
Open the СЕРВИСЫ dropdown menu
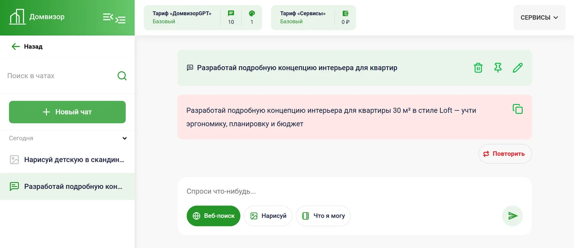(539, 18)
